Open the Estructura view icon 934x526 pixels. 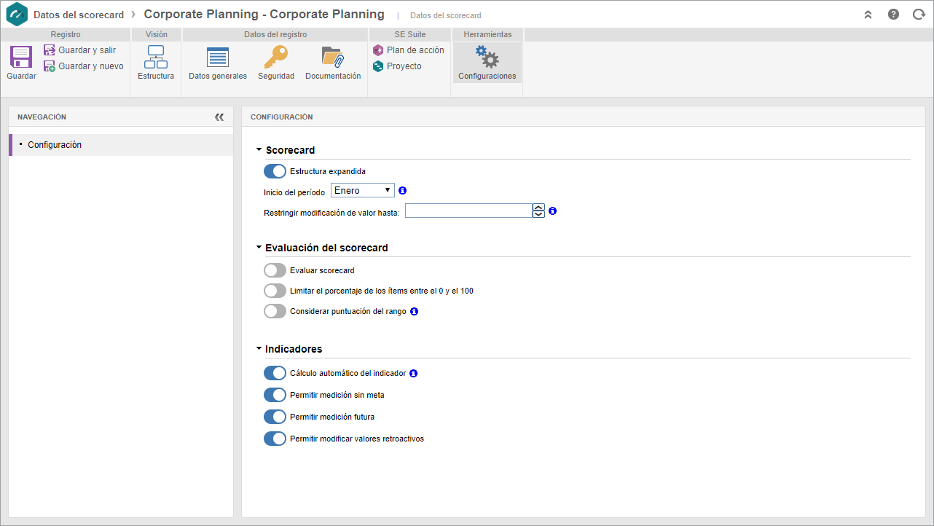(156, 57)
